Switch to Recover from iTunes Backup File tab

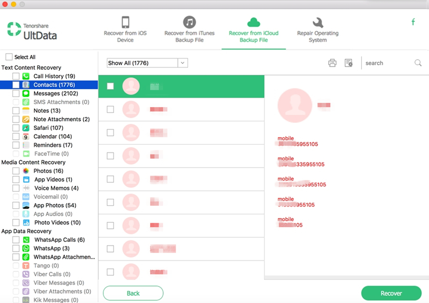click(189, 30)
